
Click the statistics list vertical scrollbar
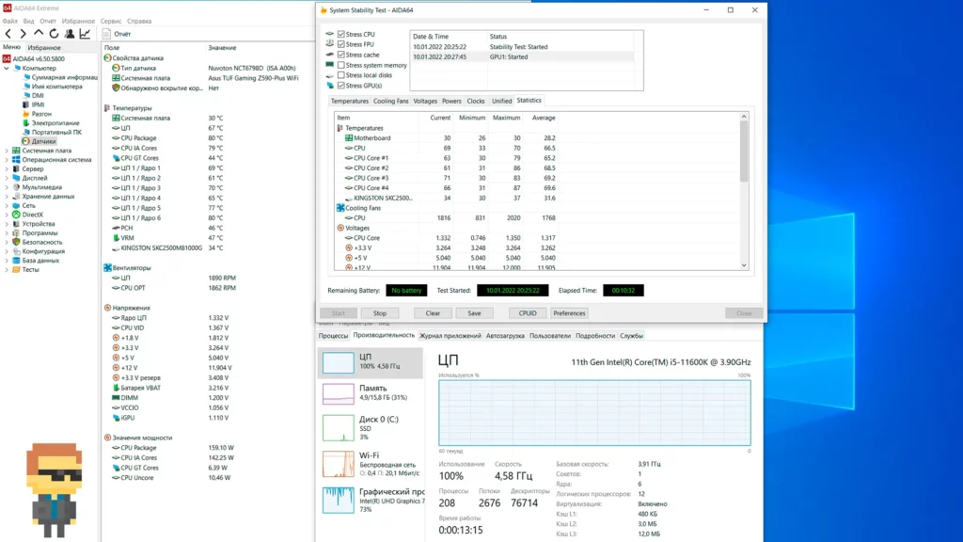(x=744, y=188)
